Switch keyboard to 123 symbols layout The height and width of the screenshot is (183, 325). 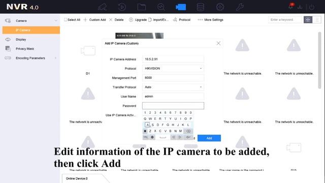coord(146,137)
